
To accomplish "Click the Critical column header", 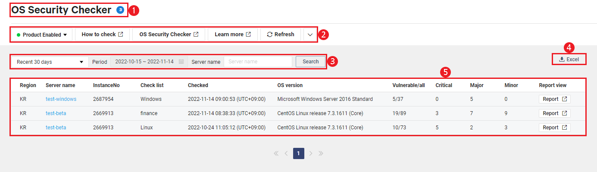I will [444, 85].
